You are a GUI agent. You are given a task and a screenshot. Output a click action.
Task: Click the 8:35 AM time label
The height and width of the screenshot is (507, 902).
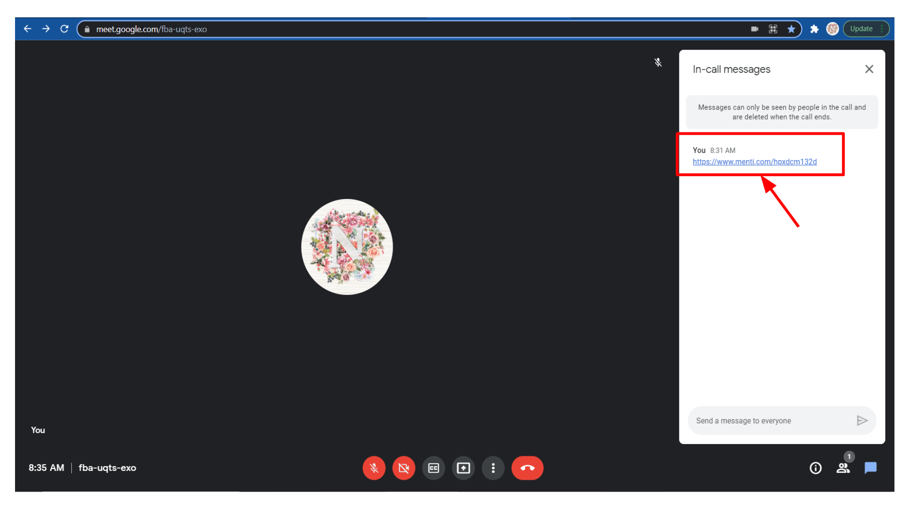[x=46, y=468]
